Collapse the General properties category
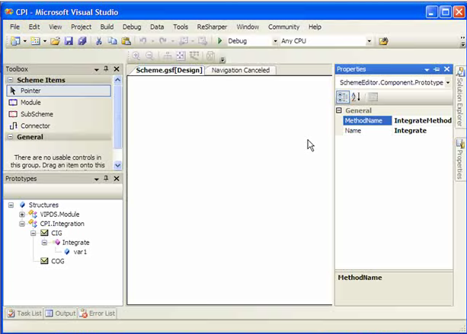 click(339, 110)
